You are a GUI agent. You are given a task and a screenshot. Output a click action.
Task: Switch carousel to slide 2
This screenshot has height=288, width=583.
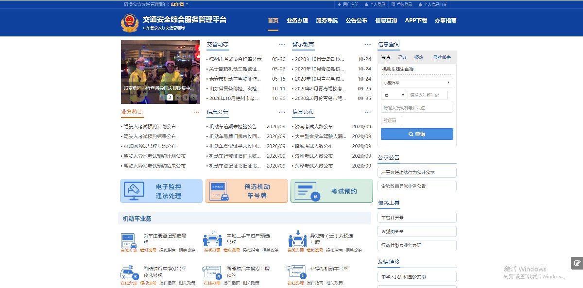tap(170, 97)
